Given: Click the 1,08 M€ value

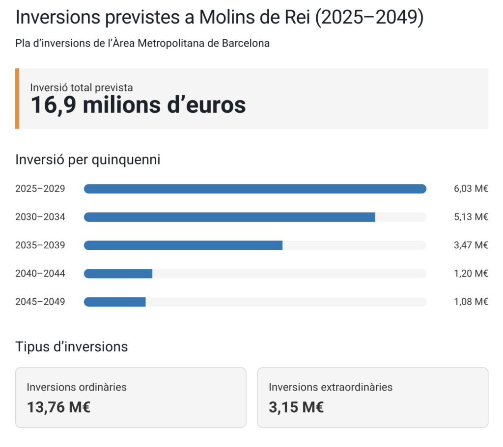Looking at the screenshot, I should click(x=471, y=302).
